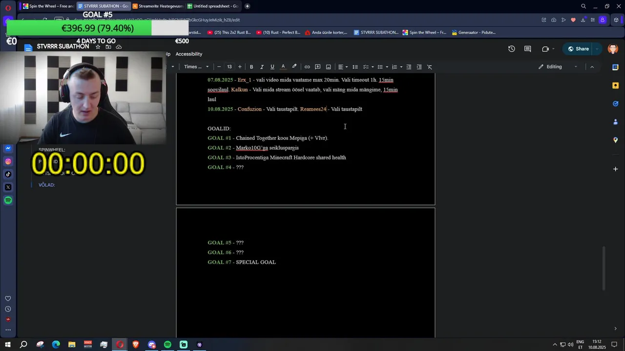
Task: Open a new browser tab with plus
Action: pos(247,6)
